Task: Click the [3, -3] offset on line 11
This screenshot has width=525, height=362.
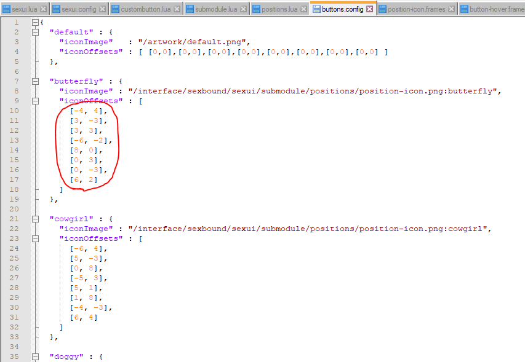Action: coord(87,120)
